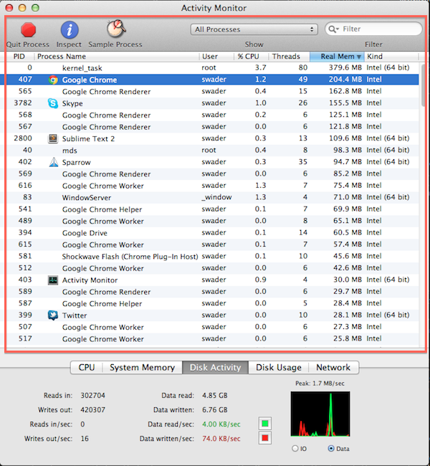Click the Skype icon in the process list
The width and height of the screenshot is (430, 466).
[x=53, y=103]
